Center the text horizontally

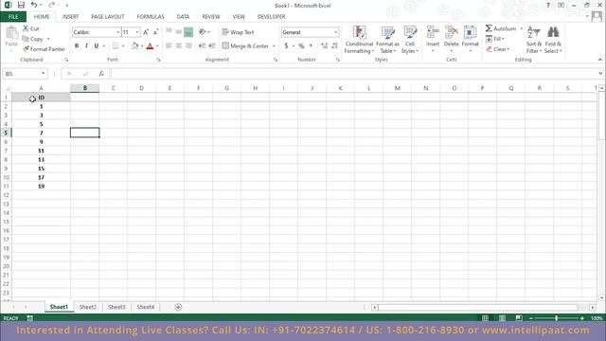coord(179,46)
